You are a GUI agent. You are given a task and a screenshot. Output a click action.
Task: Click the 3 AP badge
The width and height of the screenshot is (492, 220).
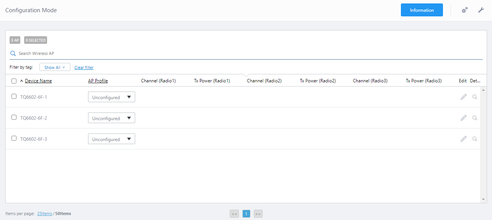point(15,40)
